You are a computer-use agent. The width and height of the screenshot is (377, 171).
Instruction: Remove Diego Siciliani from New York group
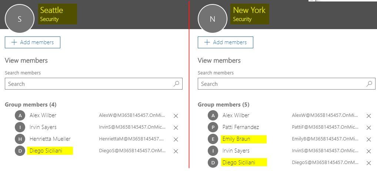369,163
